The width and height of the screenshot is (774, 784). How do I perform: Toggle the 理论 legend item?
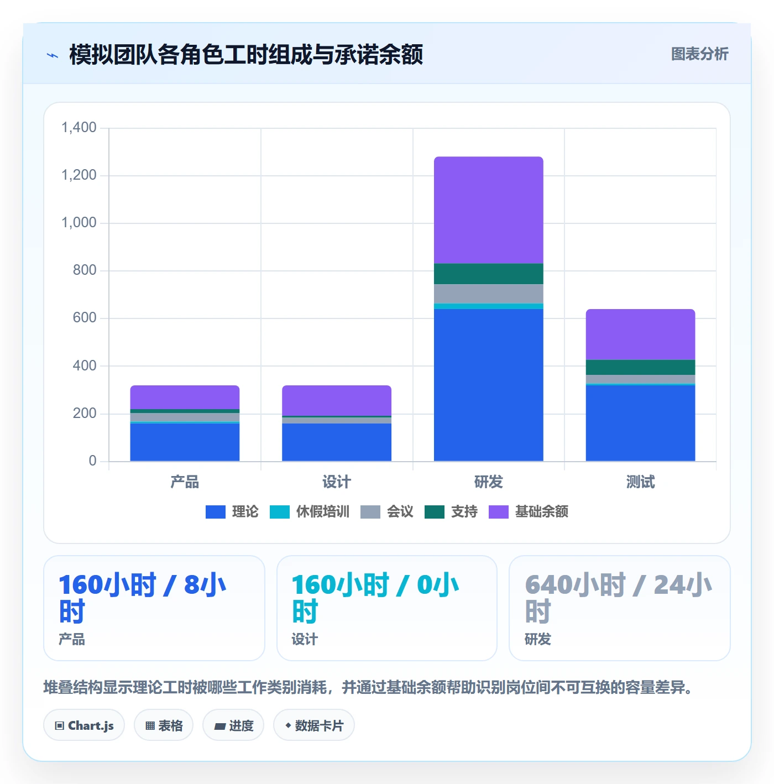coord(232,512)
